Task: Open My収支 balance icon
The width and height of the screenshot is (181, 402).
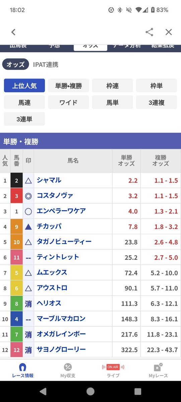Action: (x=68, y=367)
